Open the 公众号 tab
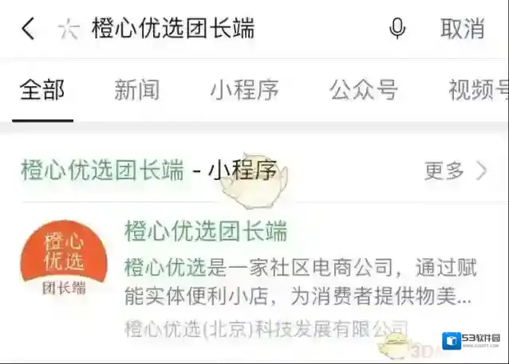 [364, 90]
